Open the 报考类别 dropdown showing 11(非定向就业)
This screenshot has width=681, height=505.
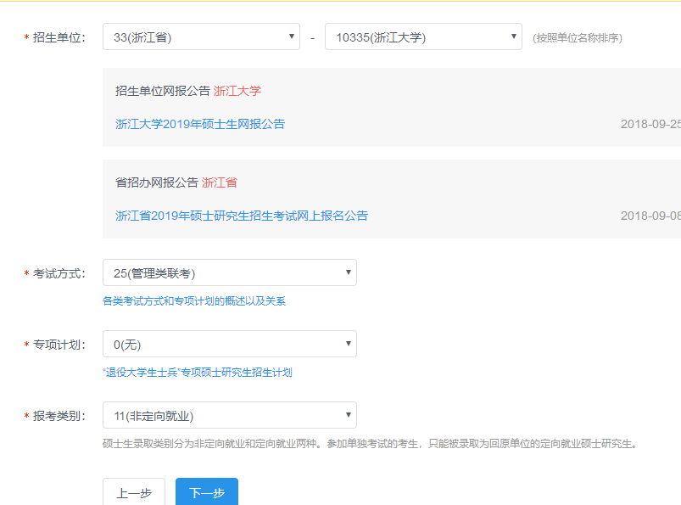tap(229, 416)
